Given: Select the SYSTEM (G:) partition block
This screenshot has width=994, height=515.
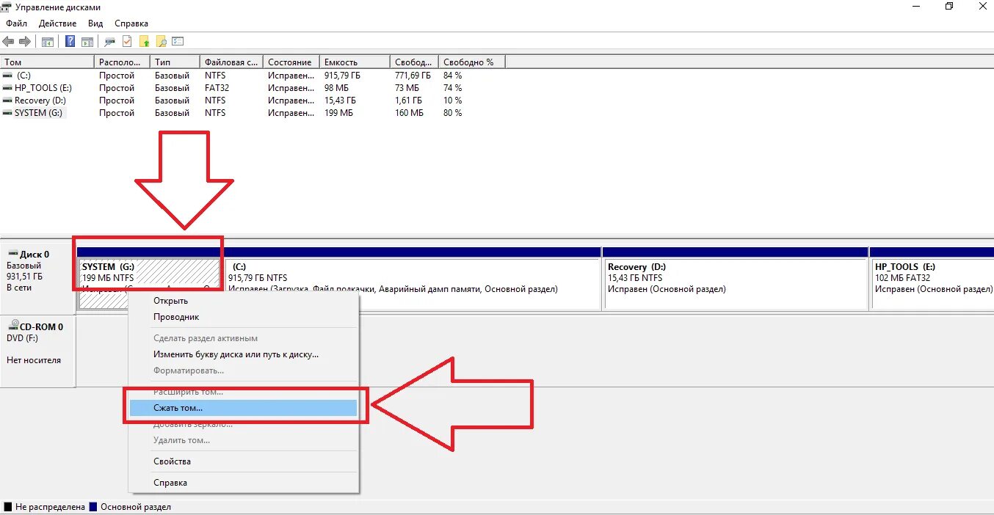Looking at the screenshot, I should click(149, 279).
